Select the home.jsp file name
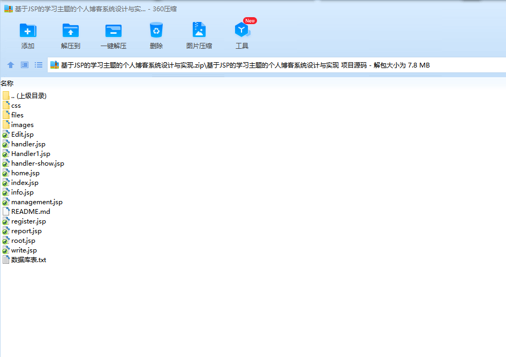506x357 pixels. tap(25, 173)
